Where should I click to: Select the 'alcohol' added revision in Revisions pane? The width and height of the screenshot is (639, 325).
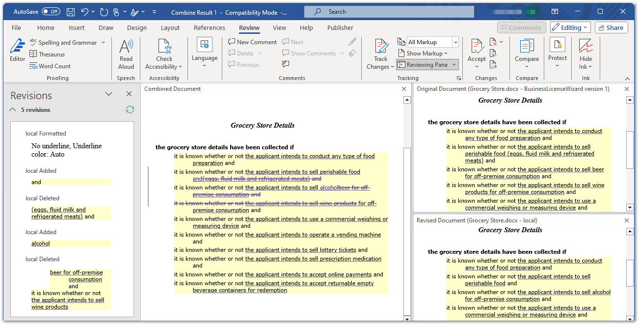(41, 244)
